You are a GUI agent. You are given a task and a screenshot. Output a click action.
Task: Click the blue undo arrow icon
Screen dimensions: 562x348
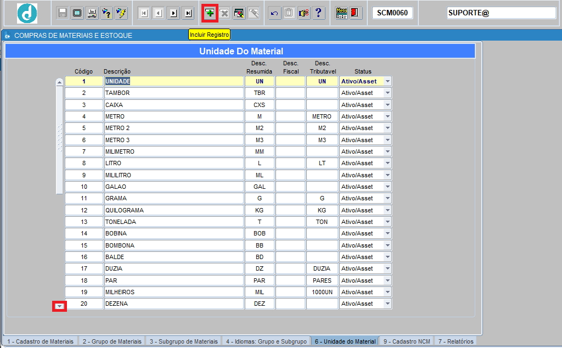pyautogui.click(x=274, y=13)
